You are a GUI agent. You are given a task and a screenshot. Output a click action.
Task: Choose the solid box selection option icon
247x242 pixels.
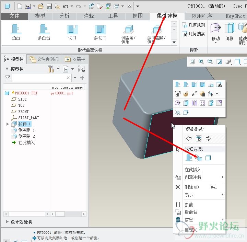click(x=208, y=158)
